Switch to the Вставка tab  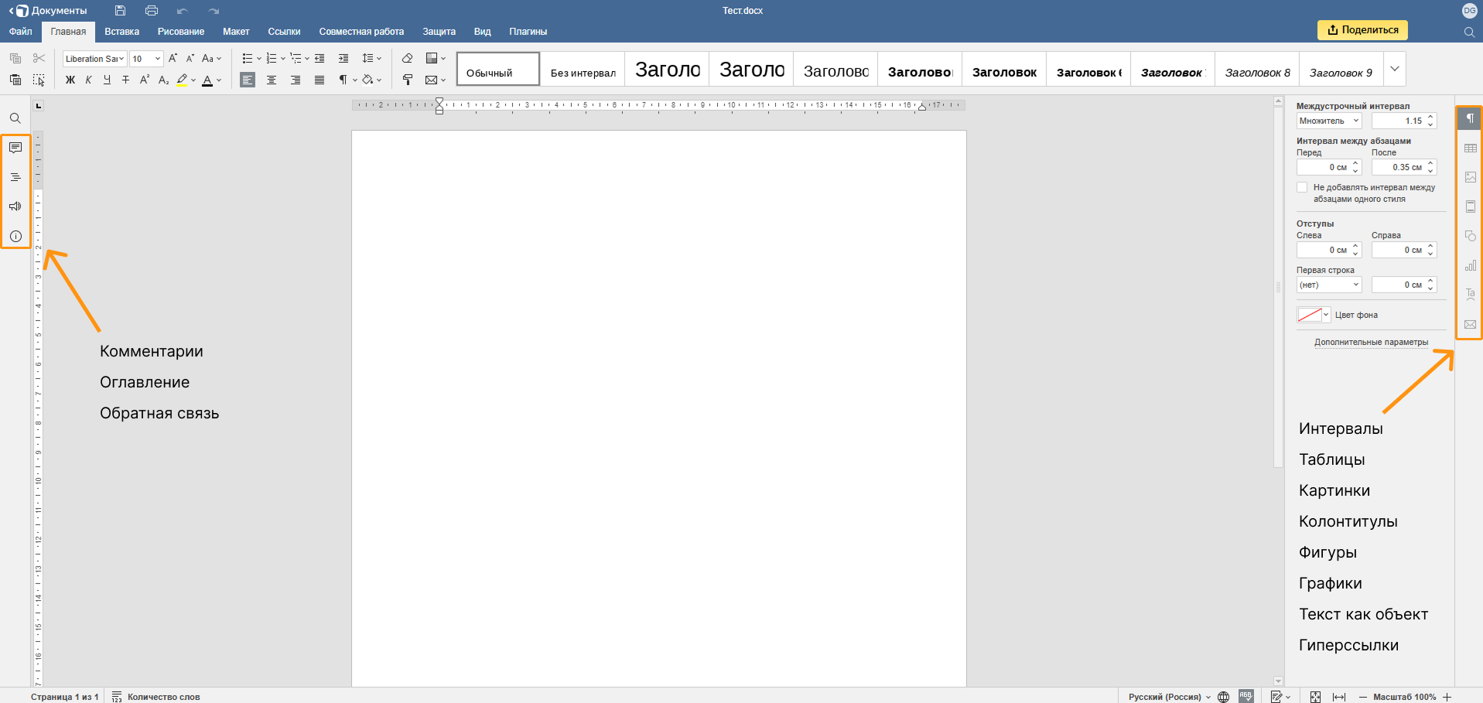(x=121, y=32)
